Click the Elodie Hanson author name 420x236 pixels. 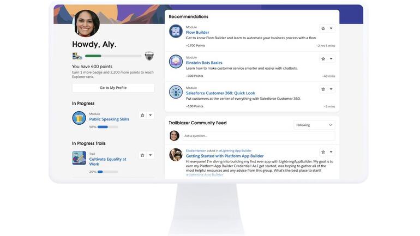click(196, 150)
